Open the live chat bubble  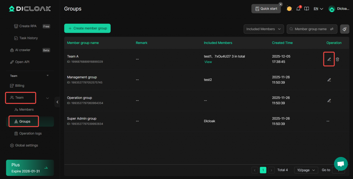tap(341, 164)
